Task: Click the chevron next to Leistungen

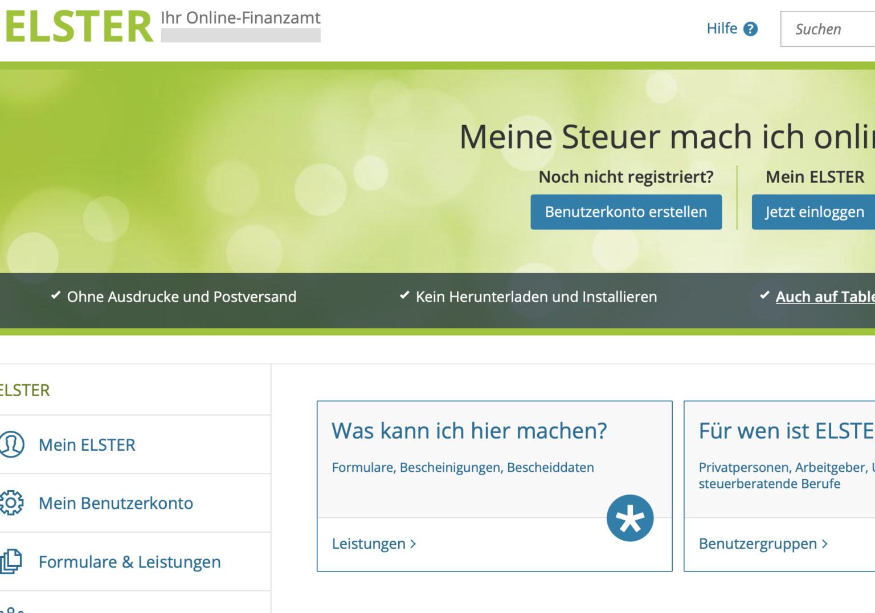Action: [413, 544]
